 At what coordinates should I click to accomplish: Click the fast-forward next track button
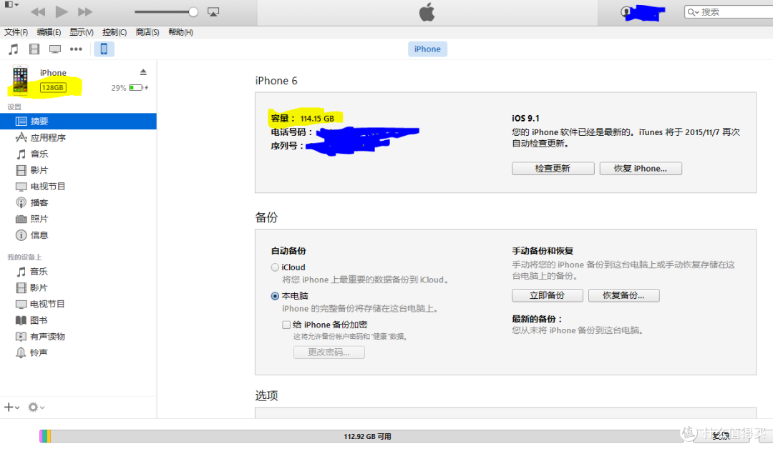point(84,12)
